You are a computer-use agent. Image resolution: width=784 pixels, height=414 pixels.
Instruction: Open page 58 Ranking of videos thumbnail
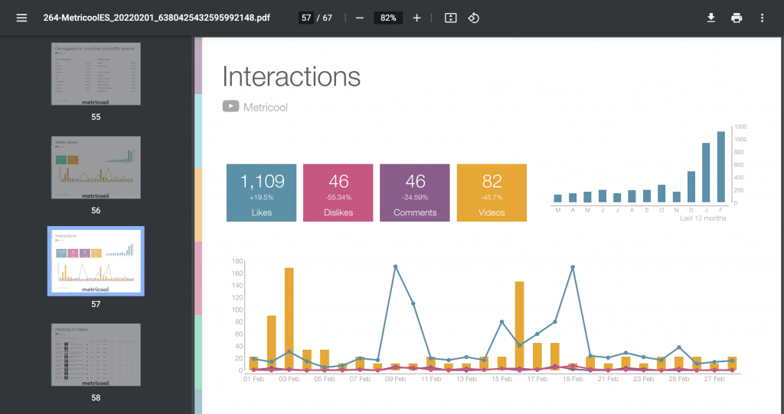(96, 354)
